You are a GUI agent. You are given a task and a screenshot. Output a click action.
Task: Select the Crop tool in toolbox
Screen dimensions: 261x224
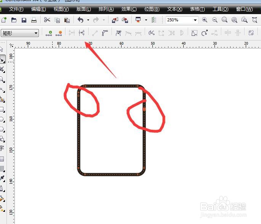tap(2, 69)
